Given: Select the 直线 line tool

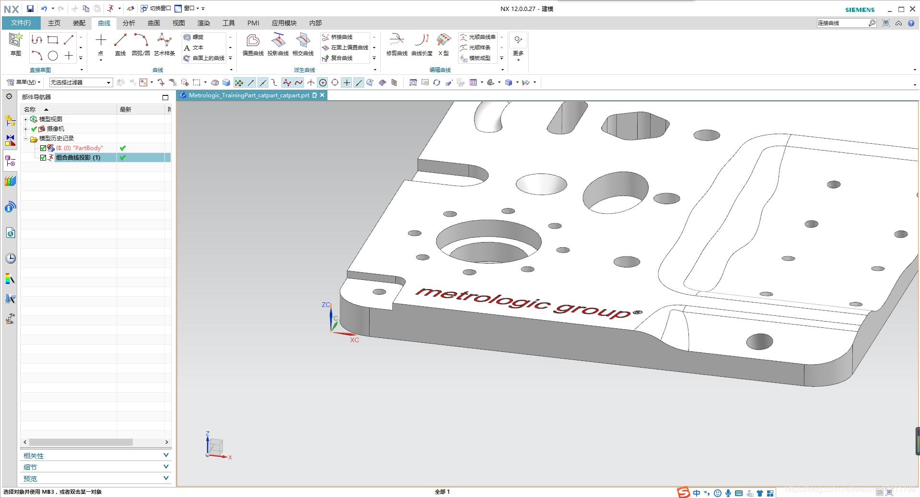Looking at the screenshot, I should click(120, 44).
